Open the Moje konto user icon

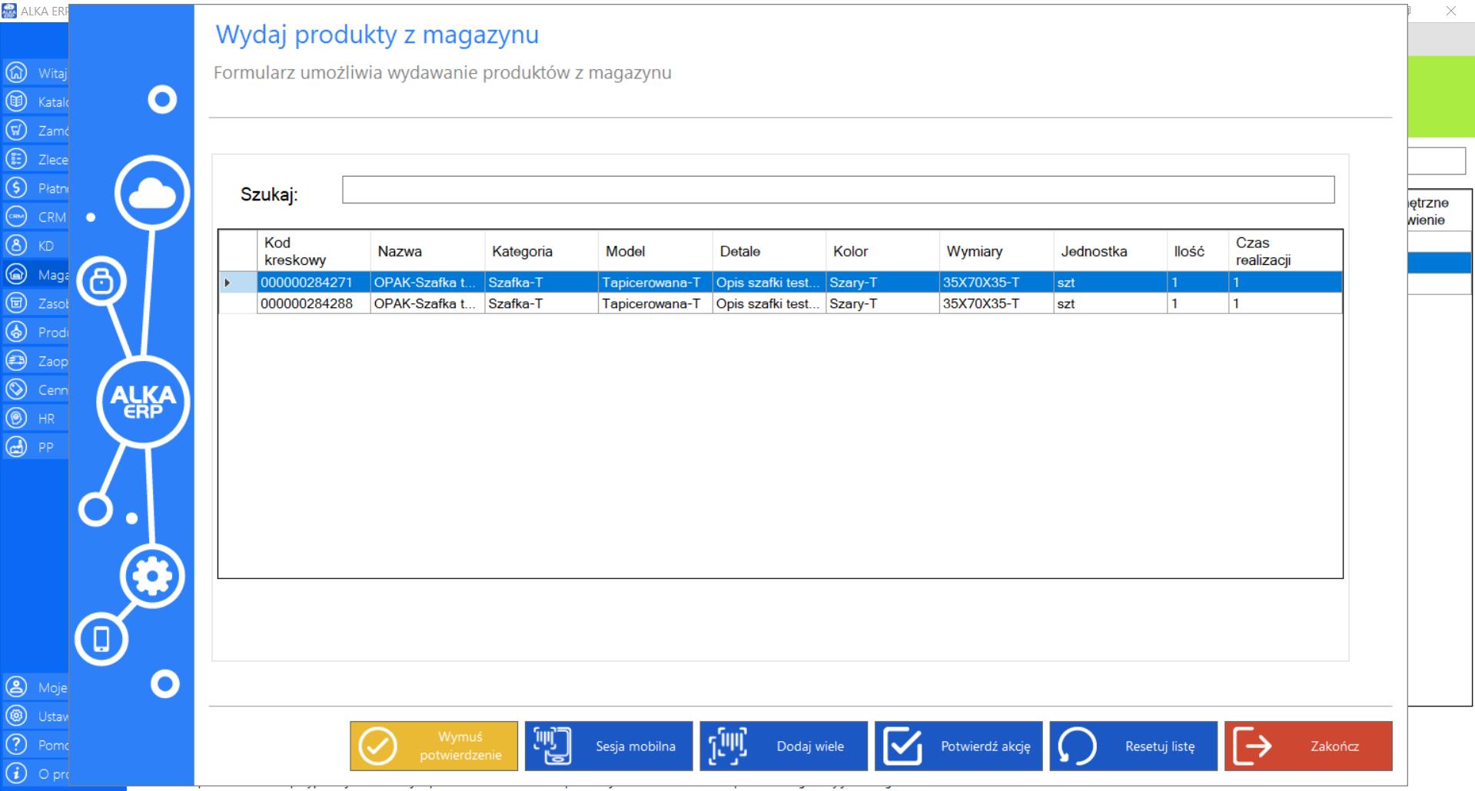[x=16, y=687]
